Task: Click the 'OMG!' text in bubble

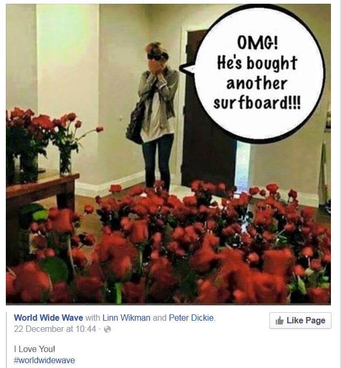Action: 258,42
